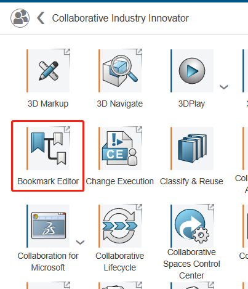Click the Classify & Reuse label
Screen dimensions: 248x289
pos(191,181)
